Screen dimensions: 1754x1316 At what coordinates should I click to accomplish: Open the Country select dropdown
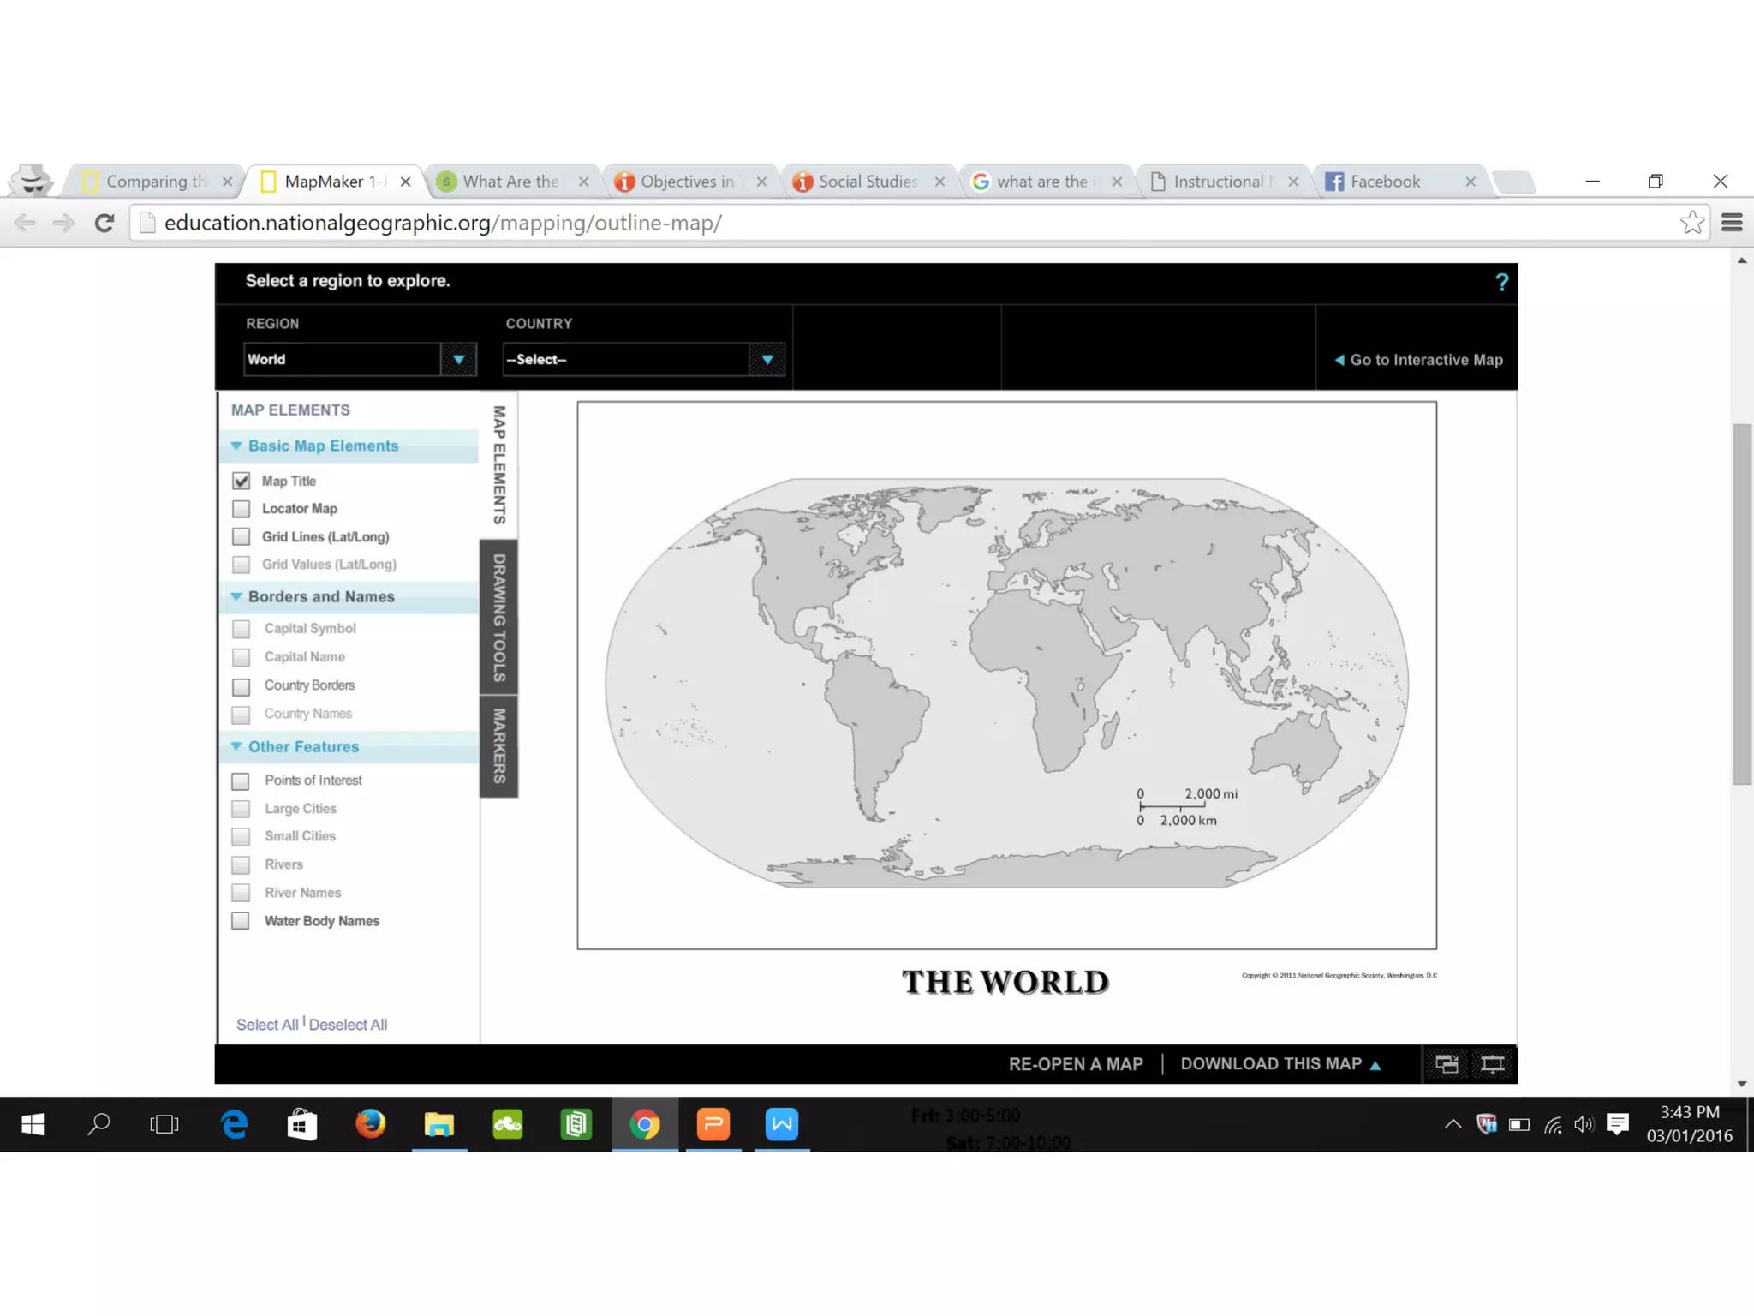(x=767, y=360)
